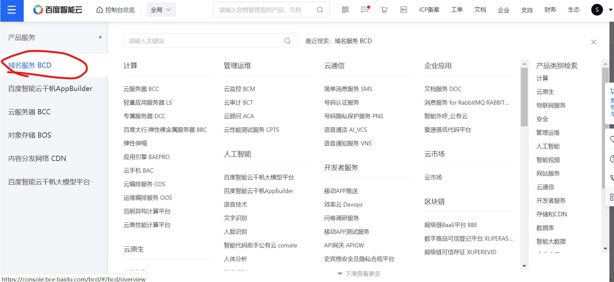Go to 控制台总览 home
The image size is (614, 282).
point(116,10)
